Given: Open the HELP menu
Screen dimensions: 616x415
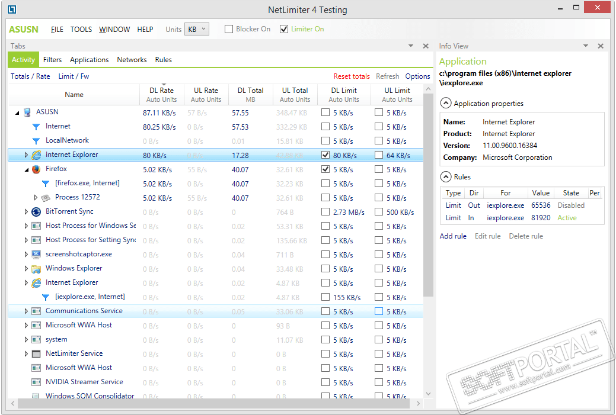Looking at the screenshot, I should point(145,30).
